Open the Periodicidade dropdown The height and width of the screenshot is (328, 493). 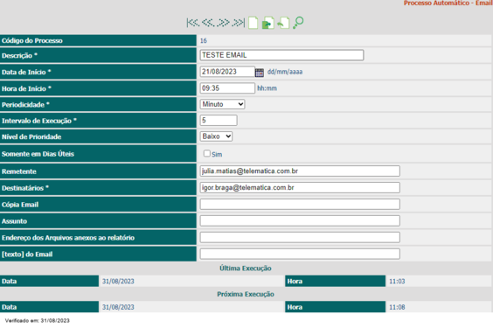coord(222,104)
